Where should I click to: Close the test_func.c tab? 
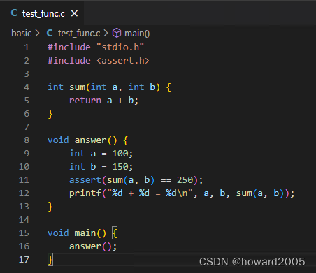tap(74, 13)
